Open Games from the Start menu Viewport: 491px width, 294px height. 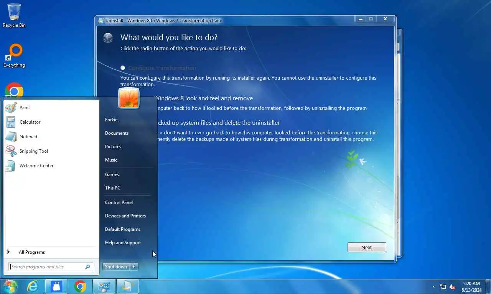point(112,175)
